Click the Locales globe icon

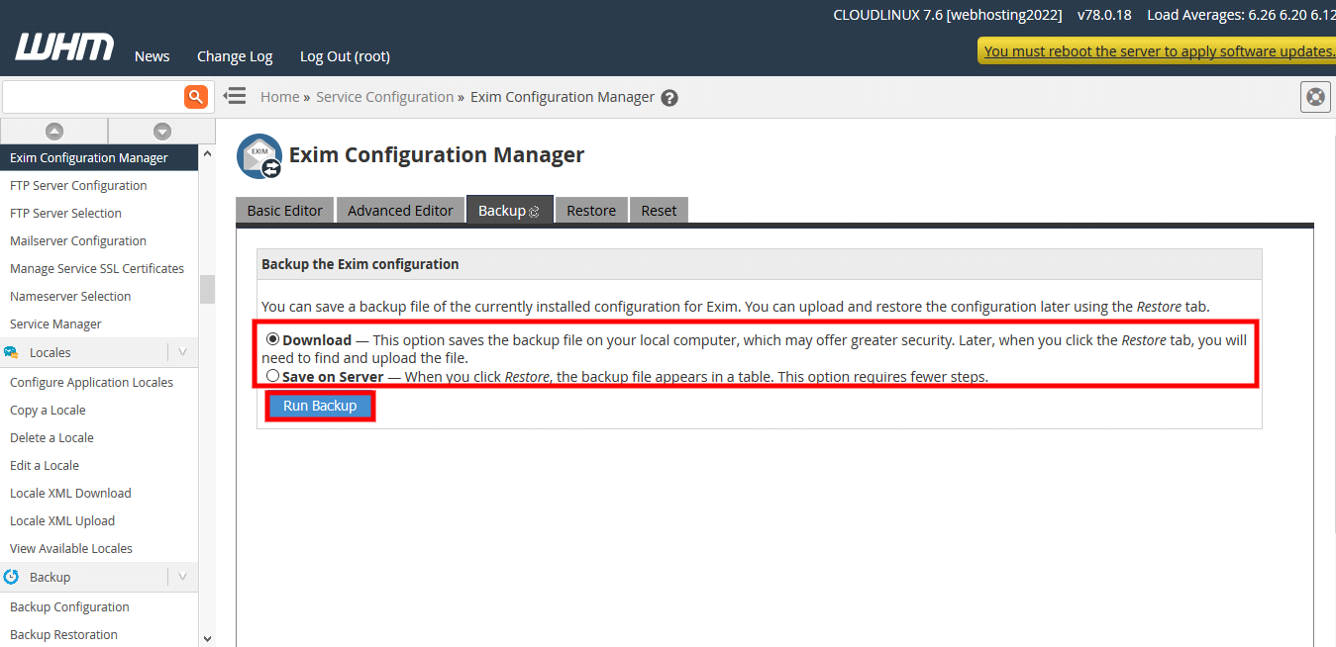point(12,353)
